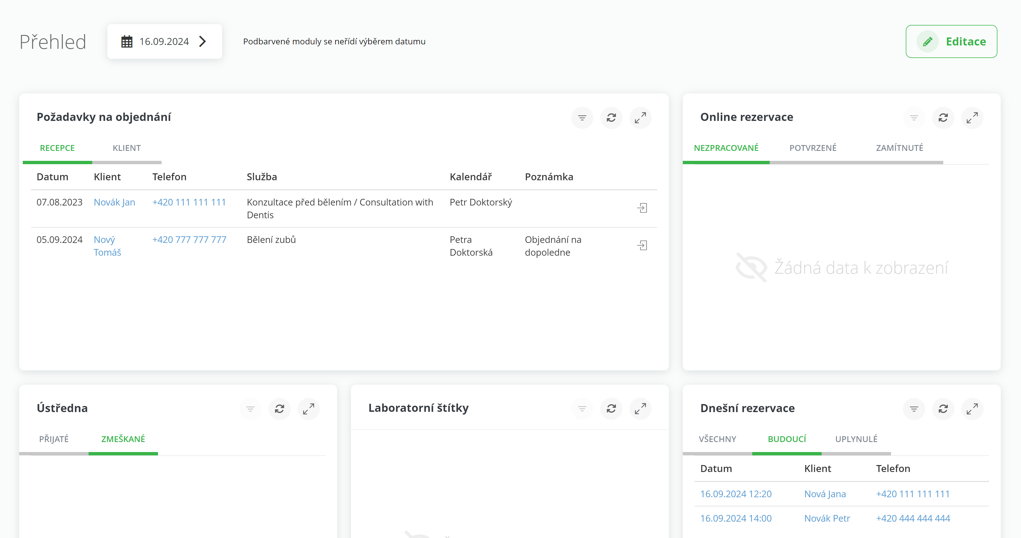Show the UPLYNULÉ reservations tab
Viewport: 1021px width, 538px height.
856,439
